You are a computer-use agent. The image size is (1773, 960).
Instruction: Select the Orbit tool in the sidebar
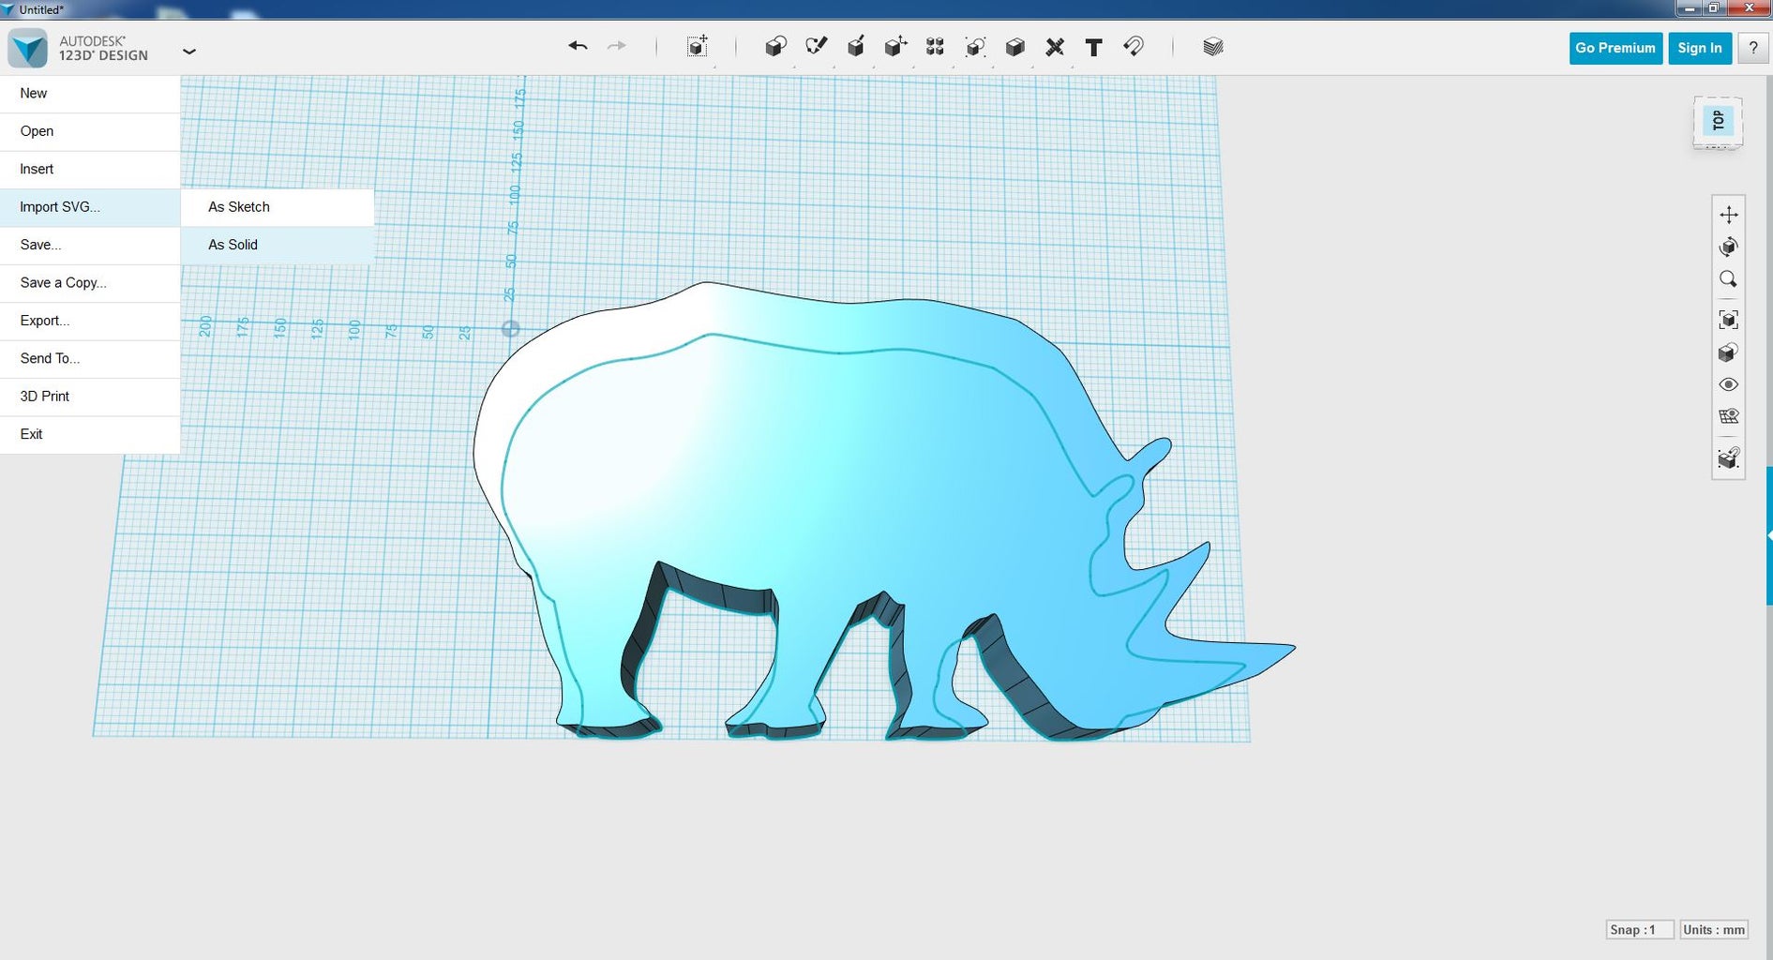pyautogui.click(x=1729, y=247)
